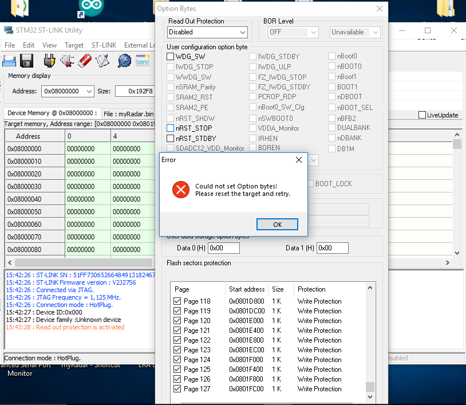Toggle the WDG_SW checkbox

tap(170, 57)
